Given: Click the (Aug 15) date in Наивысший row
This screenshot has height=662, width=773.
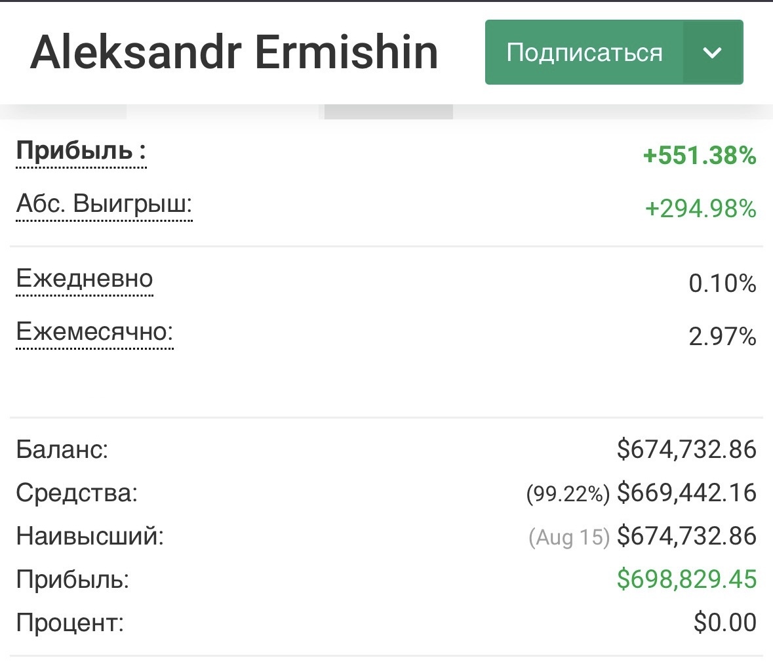Looking at the screenshot, I should 569,537.
